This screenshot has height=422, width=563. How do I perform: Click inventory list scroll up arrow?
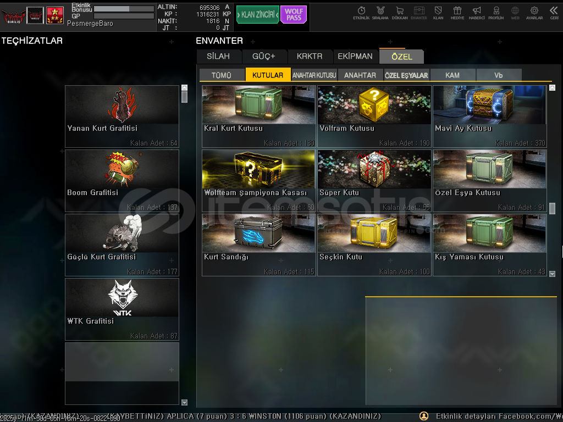pos(552,87)
